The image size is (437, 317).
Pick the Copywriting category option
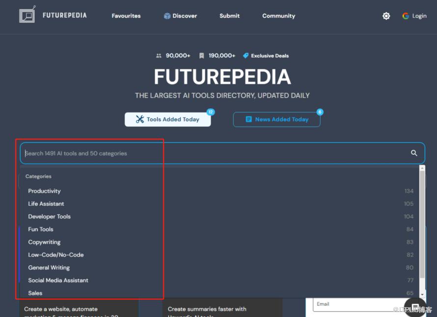[x=44, y=242]
